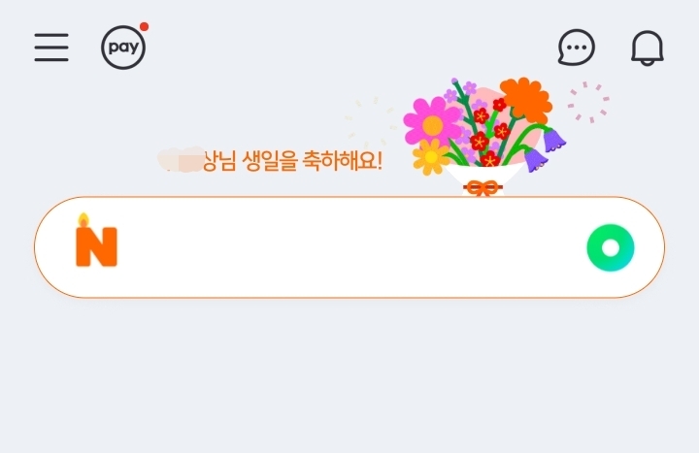Viewport: 699px width, 453px height.
Task: Click the orange N logo in search bar
Action: click(x=96, y=246)
